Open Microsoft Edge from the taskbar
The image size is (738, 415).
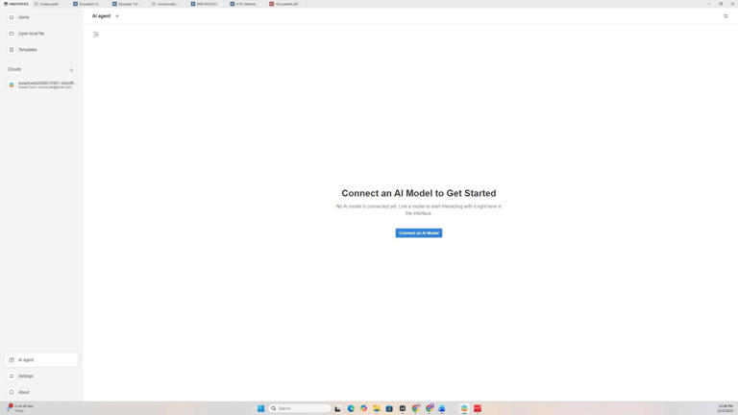[351, 408]
